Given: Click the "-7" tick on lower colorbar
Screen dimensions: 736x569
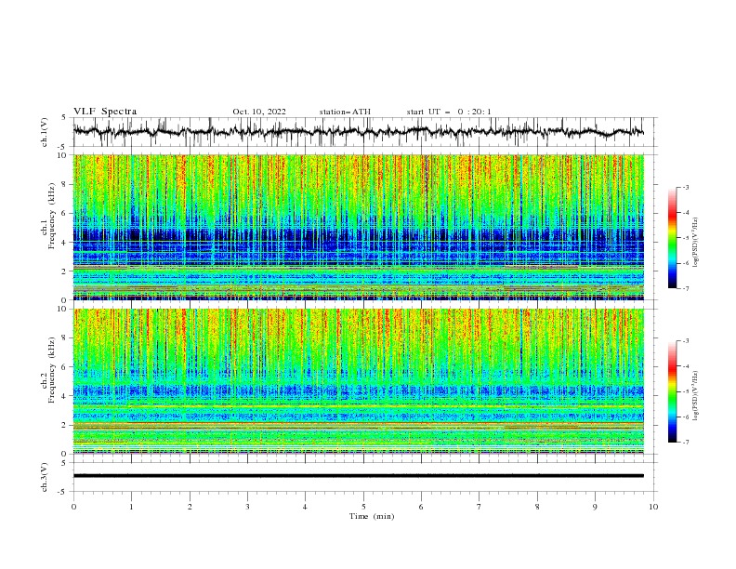Looking at the screenshot, I should (x=685, y=443).
